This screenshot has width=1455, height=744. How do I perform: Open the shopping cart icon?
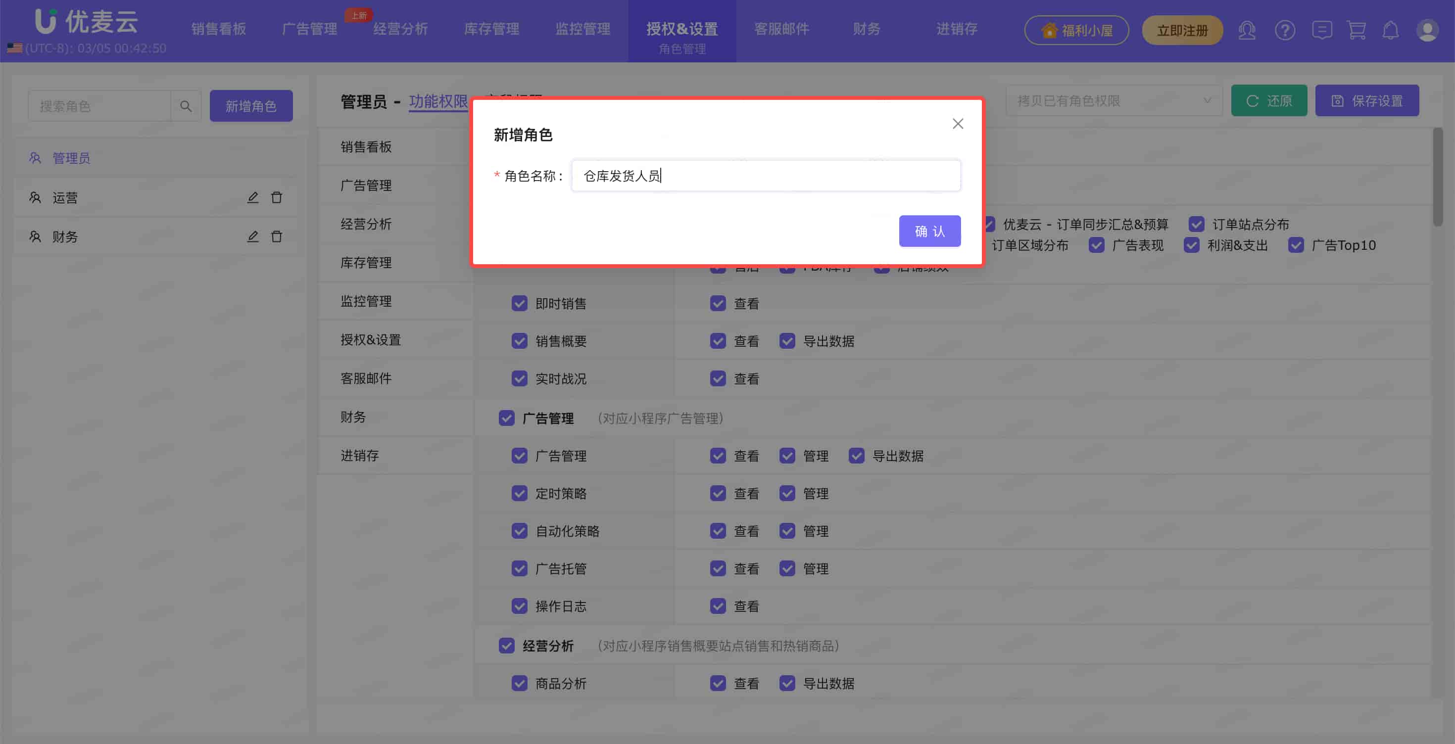(1356, 30)
